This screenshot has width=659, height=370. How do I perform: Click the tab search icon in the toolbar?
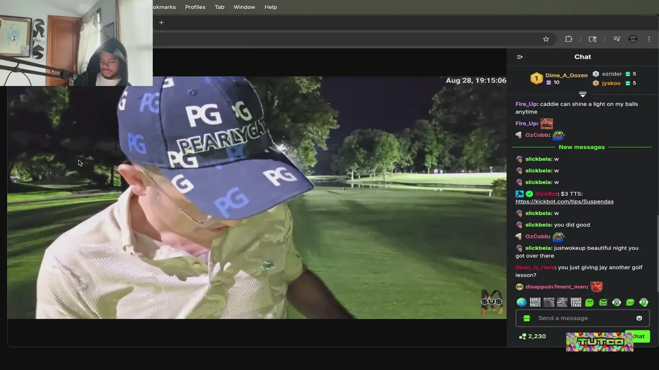[593, 39]
